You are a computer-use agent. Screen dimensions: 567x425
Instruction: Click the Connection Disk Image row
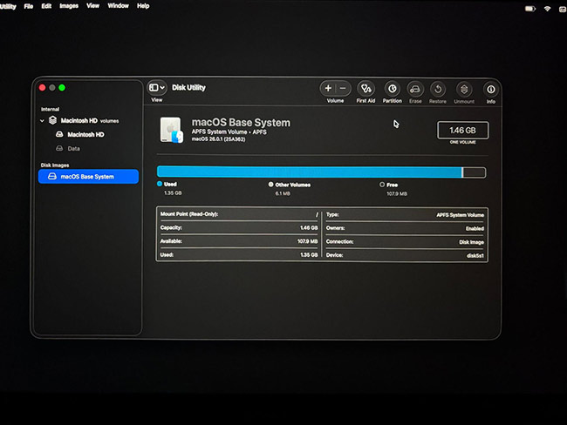coord(405,242)
